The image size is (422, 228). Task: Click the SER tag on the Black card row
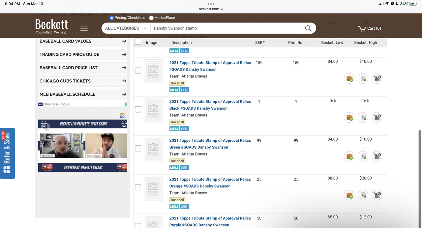click(x=184, y=129)
